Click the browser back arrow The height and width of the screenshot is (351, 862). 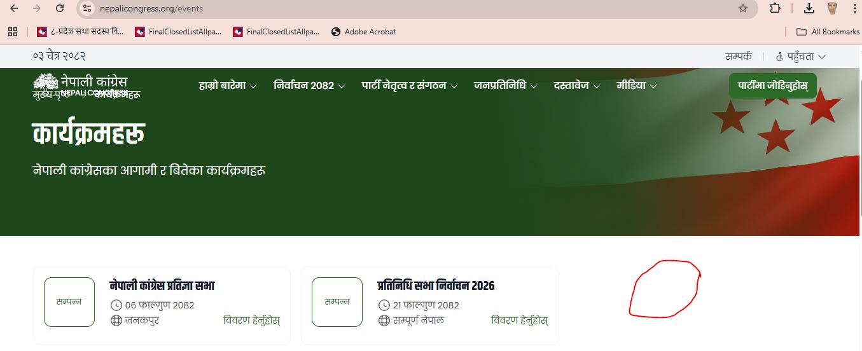(14, 8)
